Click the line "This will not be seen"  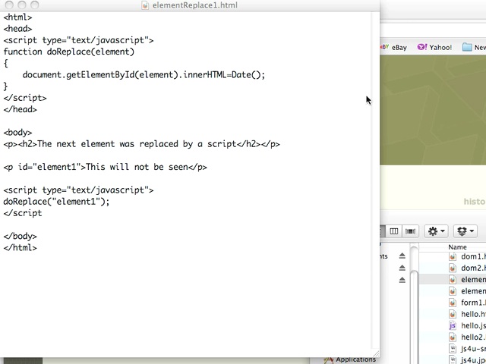pos(105,167)
